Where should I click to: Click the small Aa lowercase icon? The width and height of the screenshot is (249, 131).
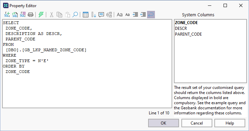tap(127, 15)
